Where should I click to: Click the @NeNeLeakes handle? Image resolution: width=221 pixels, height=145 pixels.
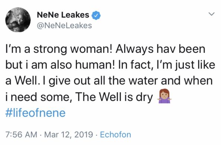coord(64,26)
